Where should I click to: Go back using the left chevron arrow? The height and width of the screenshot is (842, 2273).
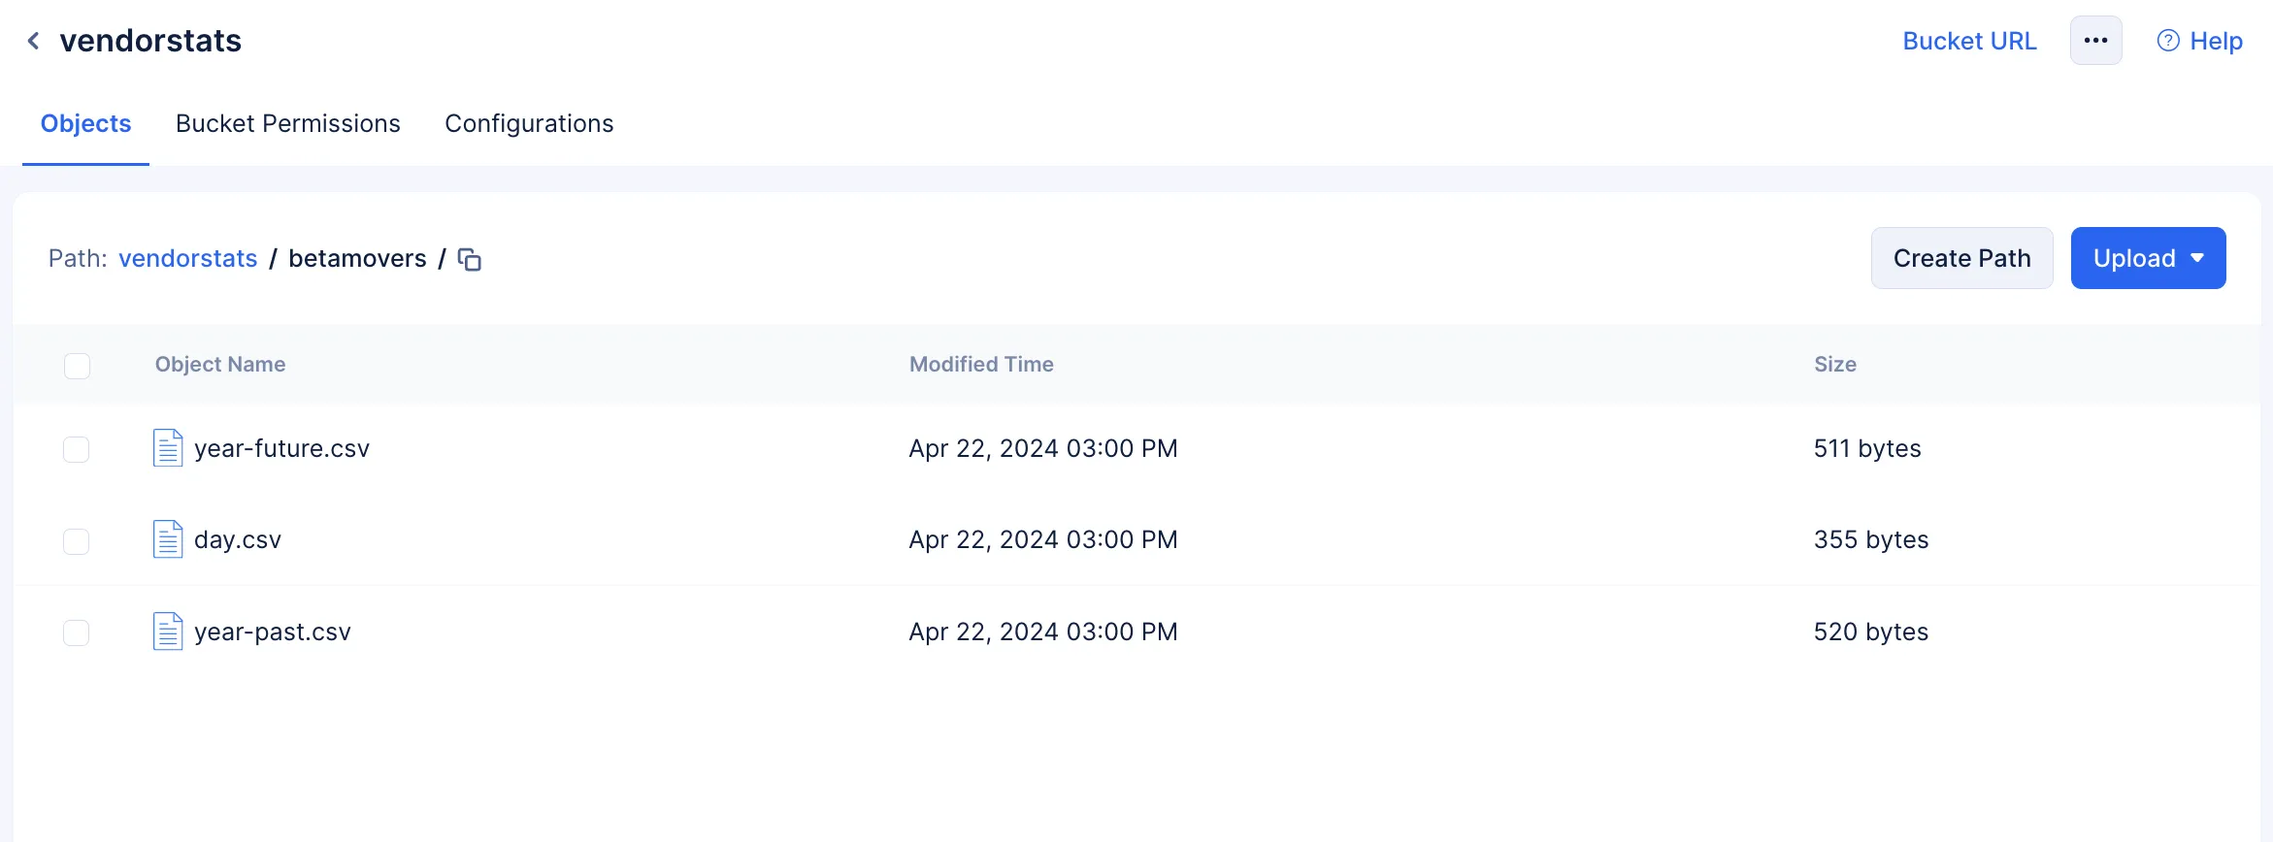click(x=34, y=41)
